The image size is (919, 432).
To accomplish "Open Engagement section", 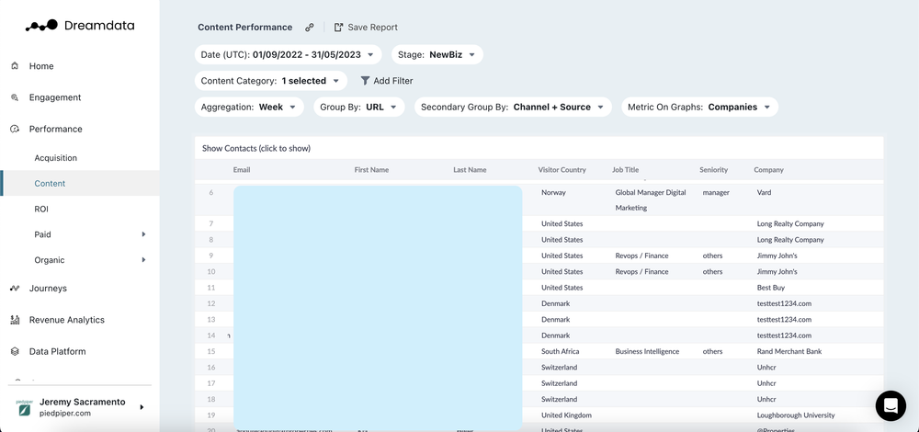I will pyautogui.click(x=55, y=97).
